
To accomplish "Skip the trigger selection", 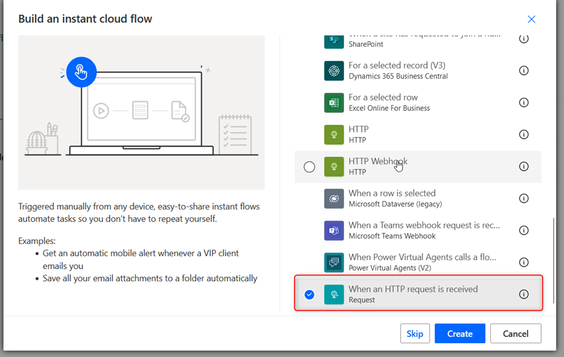I will 415,334.
